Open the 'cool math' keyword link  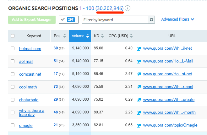click(28, 87)
